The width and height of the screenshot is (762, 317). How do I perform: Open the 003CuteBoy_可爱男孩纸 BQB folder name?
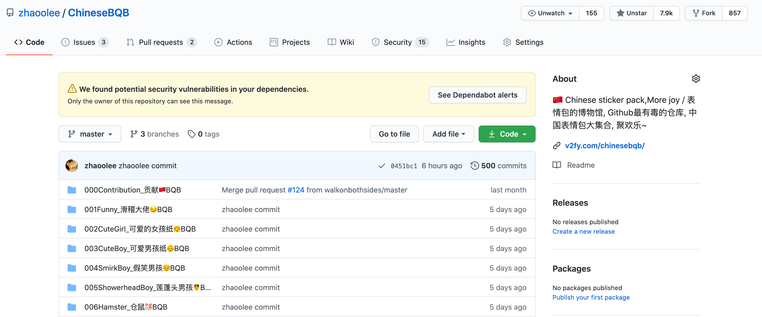[137, 248]
